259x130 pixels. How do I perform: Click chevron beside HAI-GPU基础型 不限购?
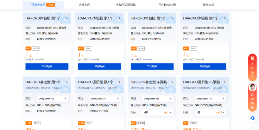click(172, 82)
